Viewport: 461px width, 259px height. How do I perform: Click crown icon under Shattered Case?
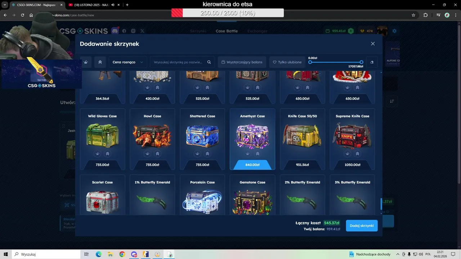(197, 154)
